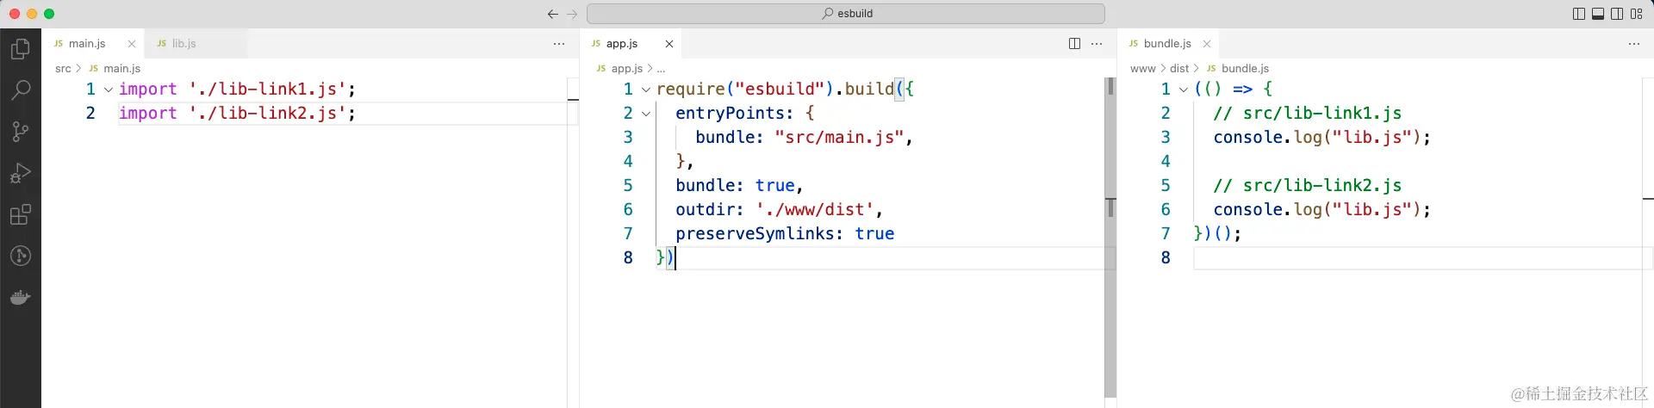Open the Search view in activity bar
Viewport: 1654px width, 408px height.
(x=21, y=90)
